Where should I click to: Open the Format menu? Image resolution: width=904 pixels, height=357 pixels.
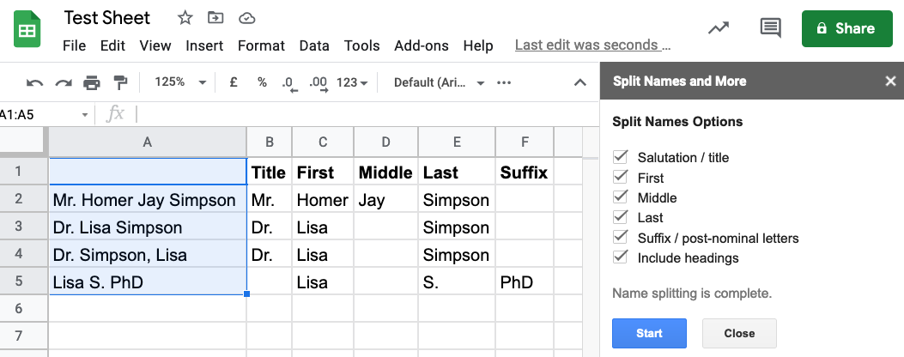pos(261,45)
